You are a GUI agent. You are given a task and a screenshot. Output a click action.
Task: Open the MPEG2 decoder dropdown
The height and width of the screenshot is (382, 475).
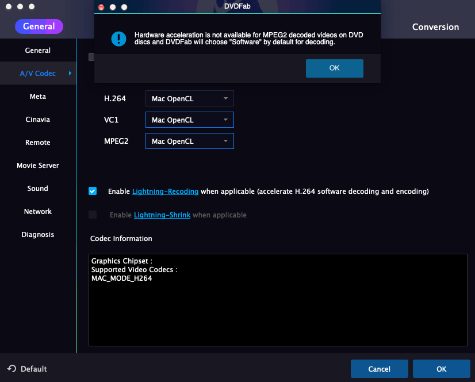[190, 141]
